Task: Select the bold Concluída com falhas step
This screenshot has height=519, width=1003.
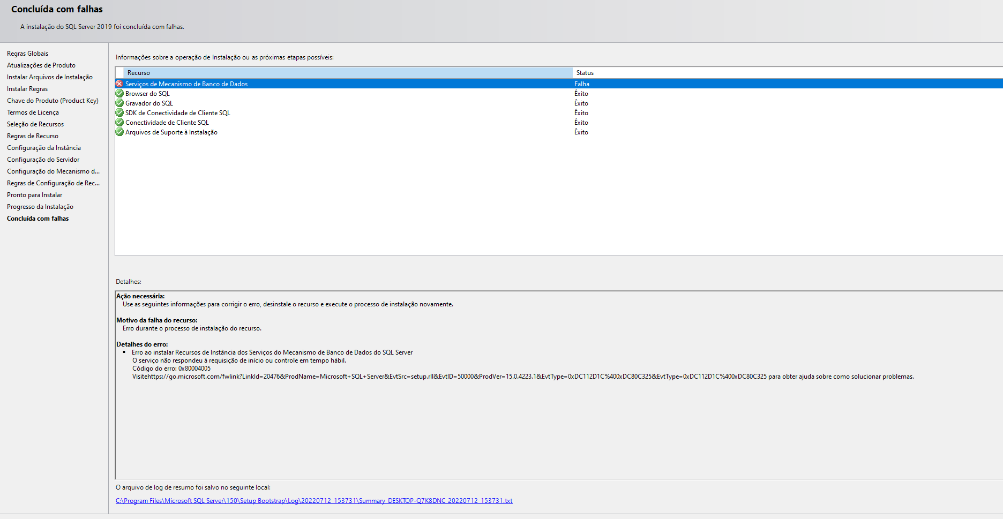Action: point(38,219)
